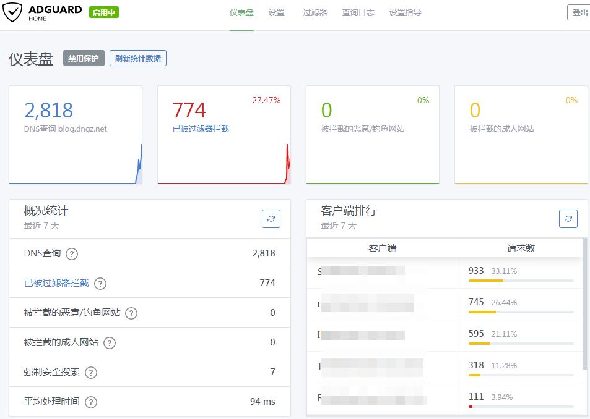Open the 设置指导 tab
Screen dimensions: 590x419
pyautogui.click(x=405, y=12)
